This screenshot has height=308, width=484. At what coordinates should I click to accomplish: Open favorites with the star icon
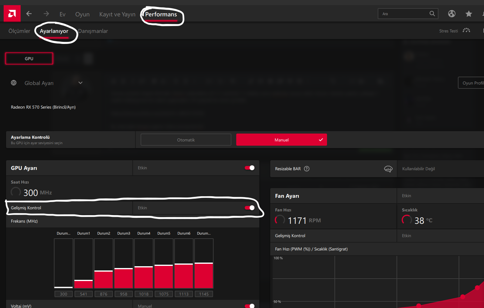[469, 14]
